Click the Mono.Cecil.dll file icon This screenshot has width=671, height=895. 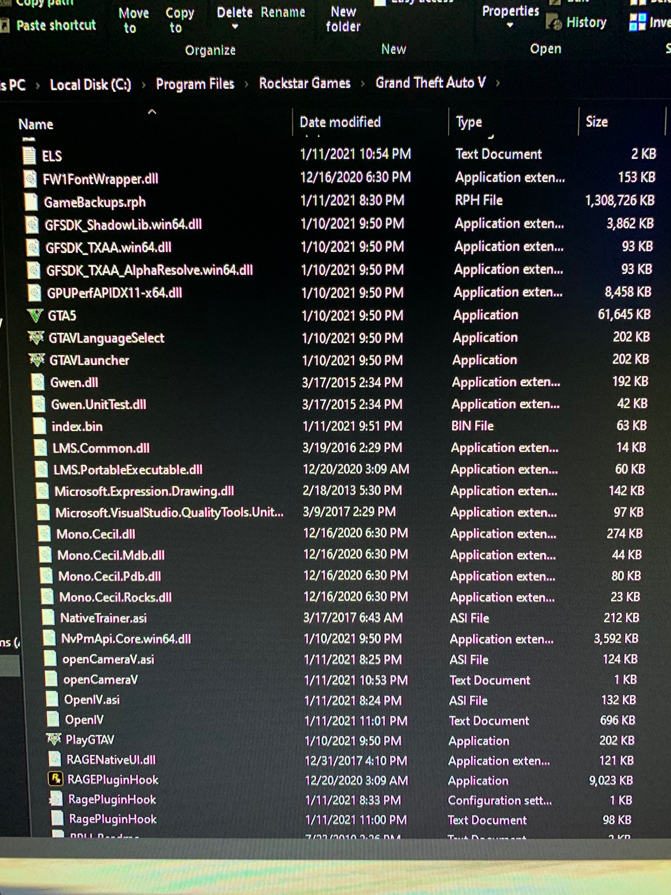tap(44, 534)
